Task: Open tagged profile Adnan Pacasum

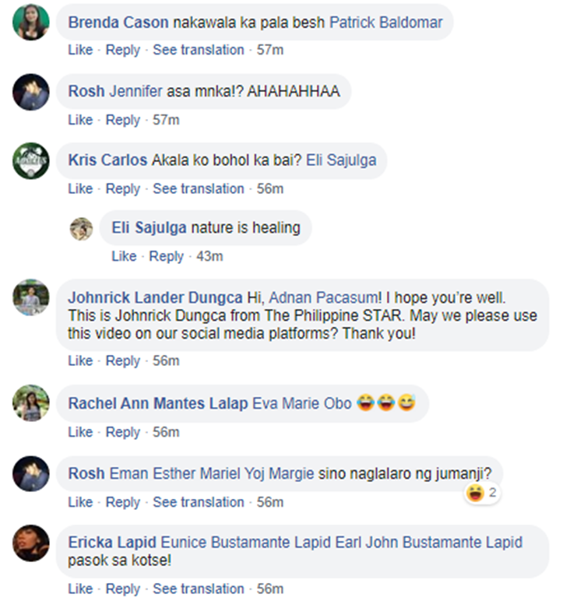Action: (x=323, y=298)
